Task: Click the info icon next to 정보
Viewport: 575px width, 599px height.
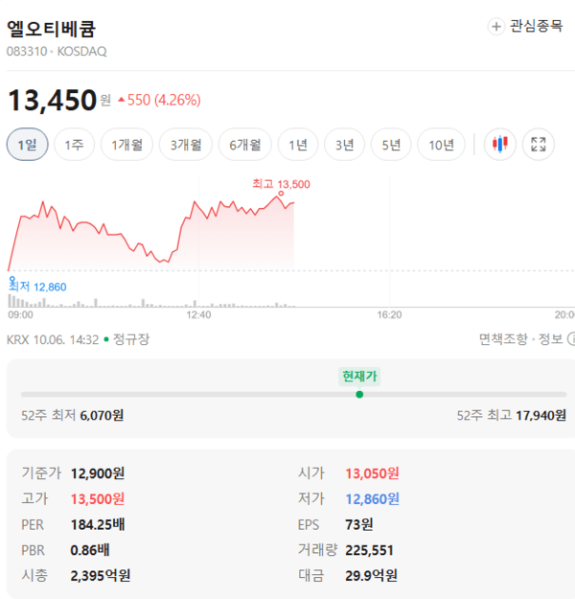Action: 571,339
